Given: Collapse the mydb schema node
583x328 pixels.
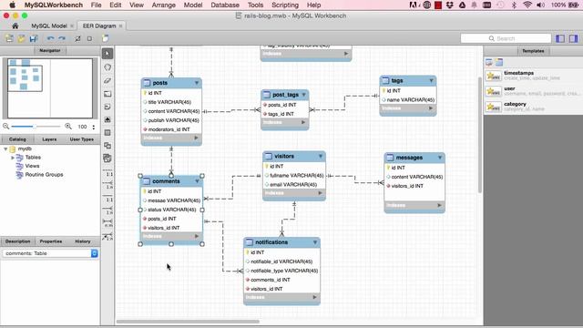Looking at the screenshot, I should (5, 149).
